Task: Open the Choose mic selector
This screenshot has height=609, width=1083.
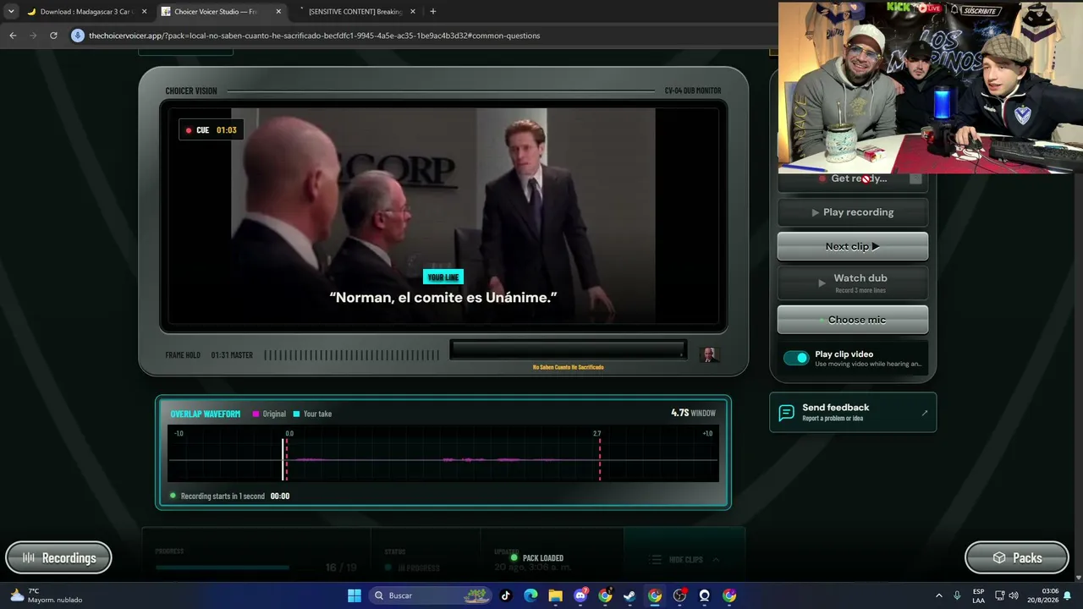Action: (x=853, y=320)
